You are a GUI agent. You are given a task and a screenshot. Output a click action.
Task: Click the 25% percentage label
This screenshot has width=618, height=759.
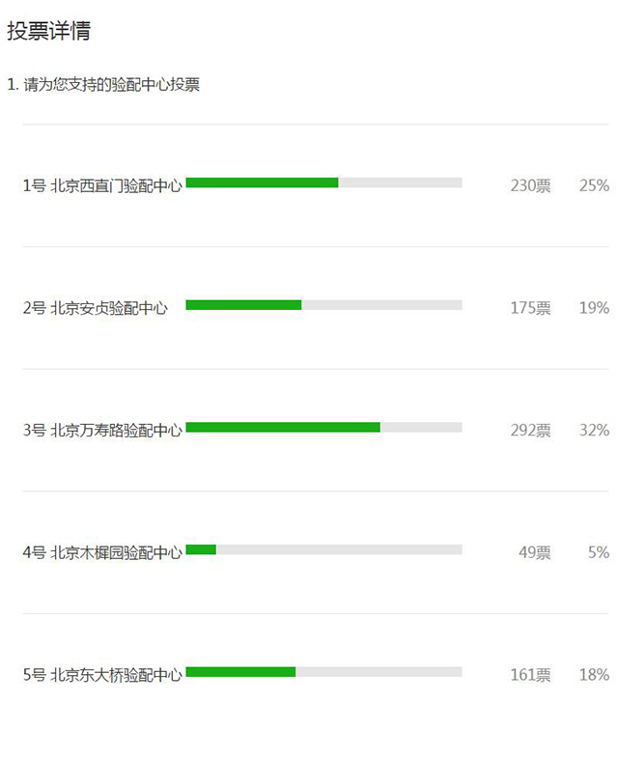[594, 185]
